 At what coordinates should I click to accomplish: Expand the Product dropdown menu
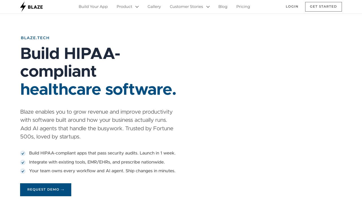coord(128,6)
